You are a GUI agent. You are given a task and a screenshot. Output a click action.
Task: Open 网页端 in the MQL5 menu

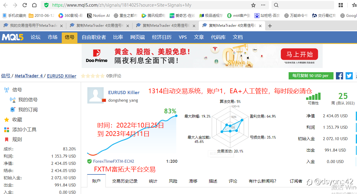click(137, 37)
